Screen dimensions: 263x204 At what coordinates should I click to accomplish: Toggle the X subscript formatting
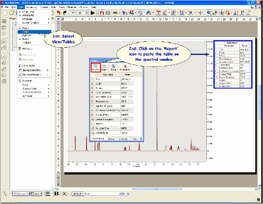pyautogui.click(x=65, y=194)
